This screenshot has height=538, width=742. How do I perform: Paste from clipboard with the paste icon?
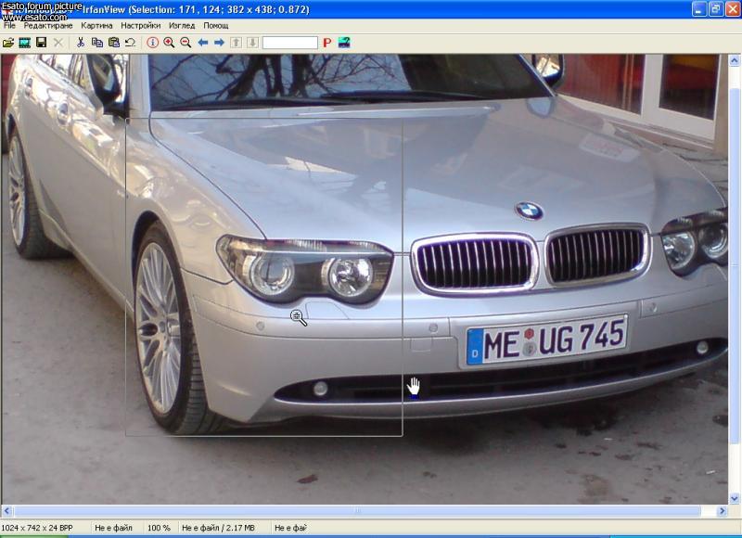click(x=113, y=43)
